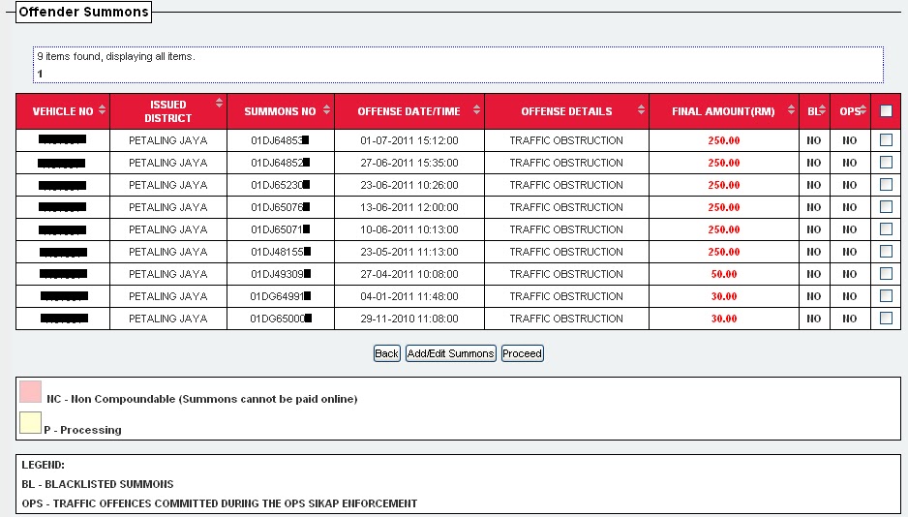The image size is (908, 517).
Task: Click the OFFENSE DATE/TIME column header
Action: pyautogui.click(x=409, y=111)
